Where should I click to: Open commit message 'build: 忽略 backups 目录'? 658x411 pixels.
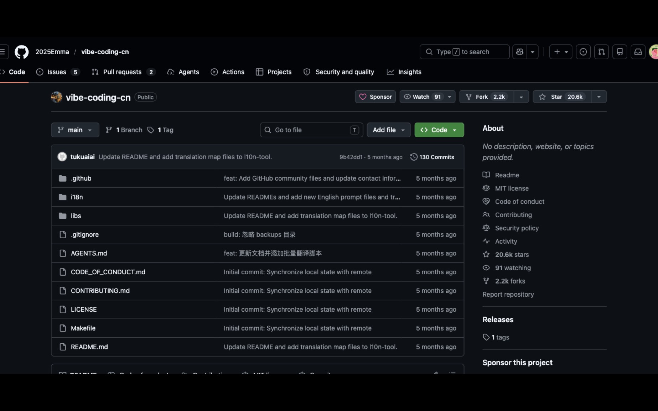pos(260,235)
